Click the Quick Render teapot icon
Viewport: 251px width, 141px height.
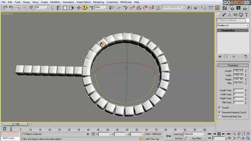[245, 8]
